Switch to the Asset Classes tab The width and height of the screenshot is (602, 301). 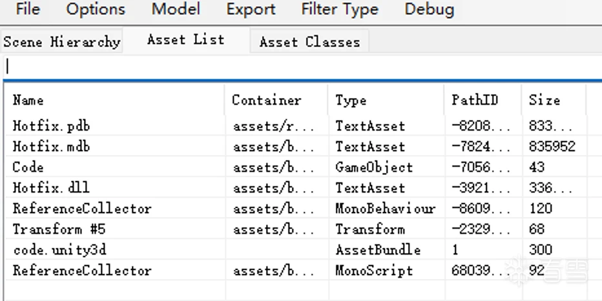(x=309, y=41)
